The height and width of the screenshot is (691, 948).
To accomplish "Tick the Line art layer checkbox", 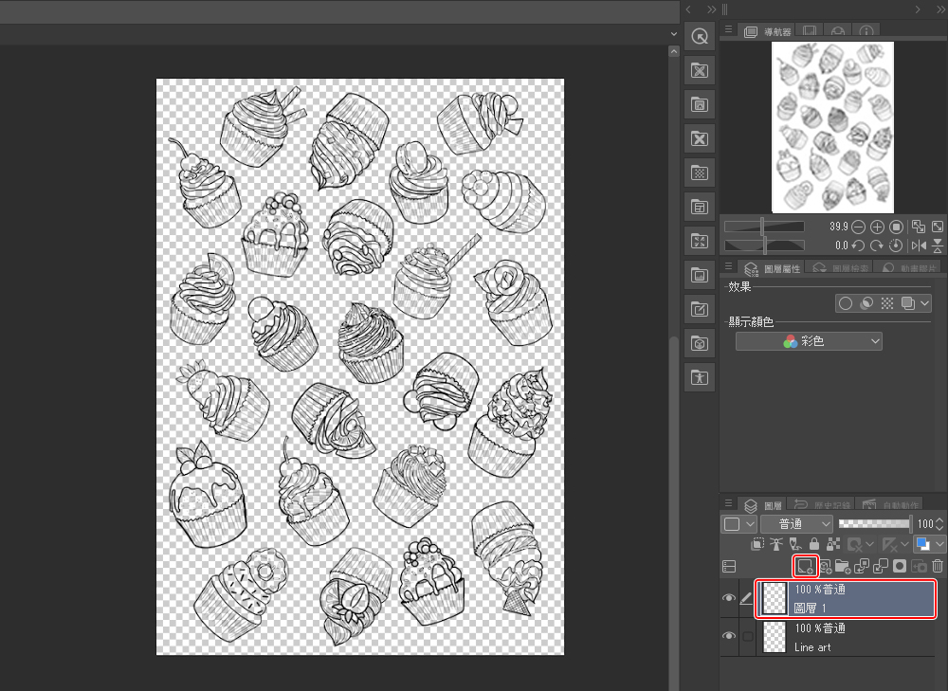I will tap(748, 637).
